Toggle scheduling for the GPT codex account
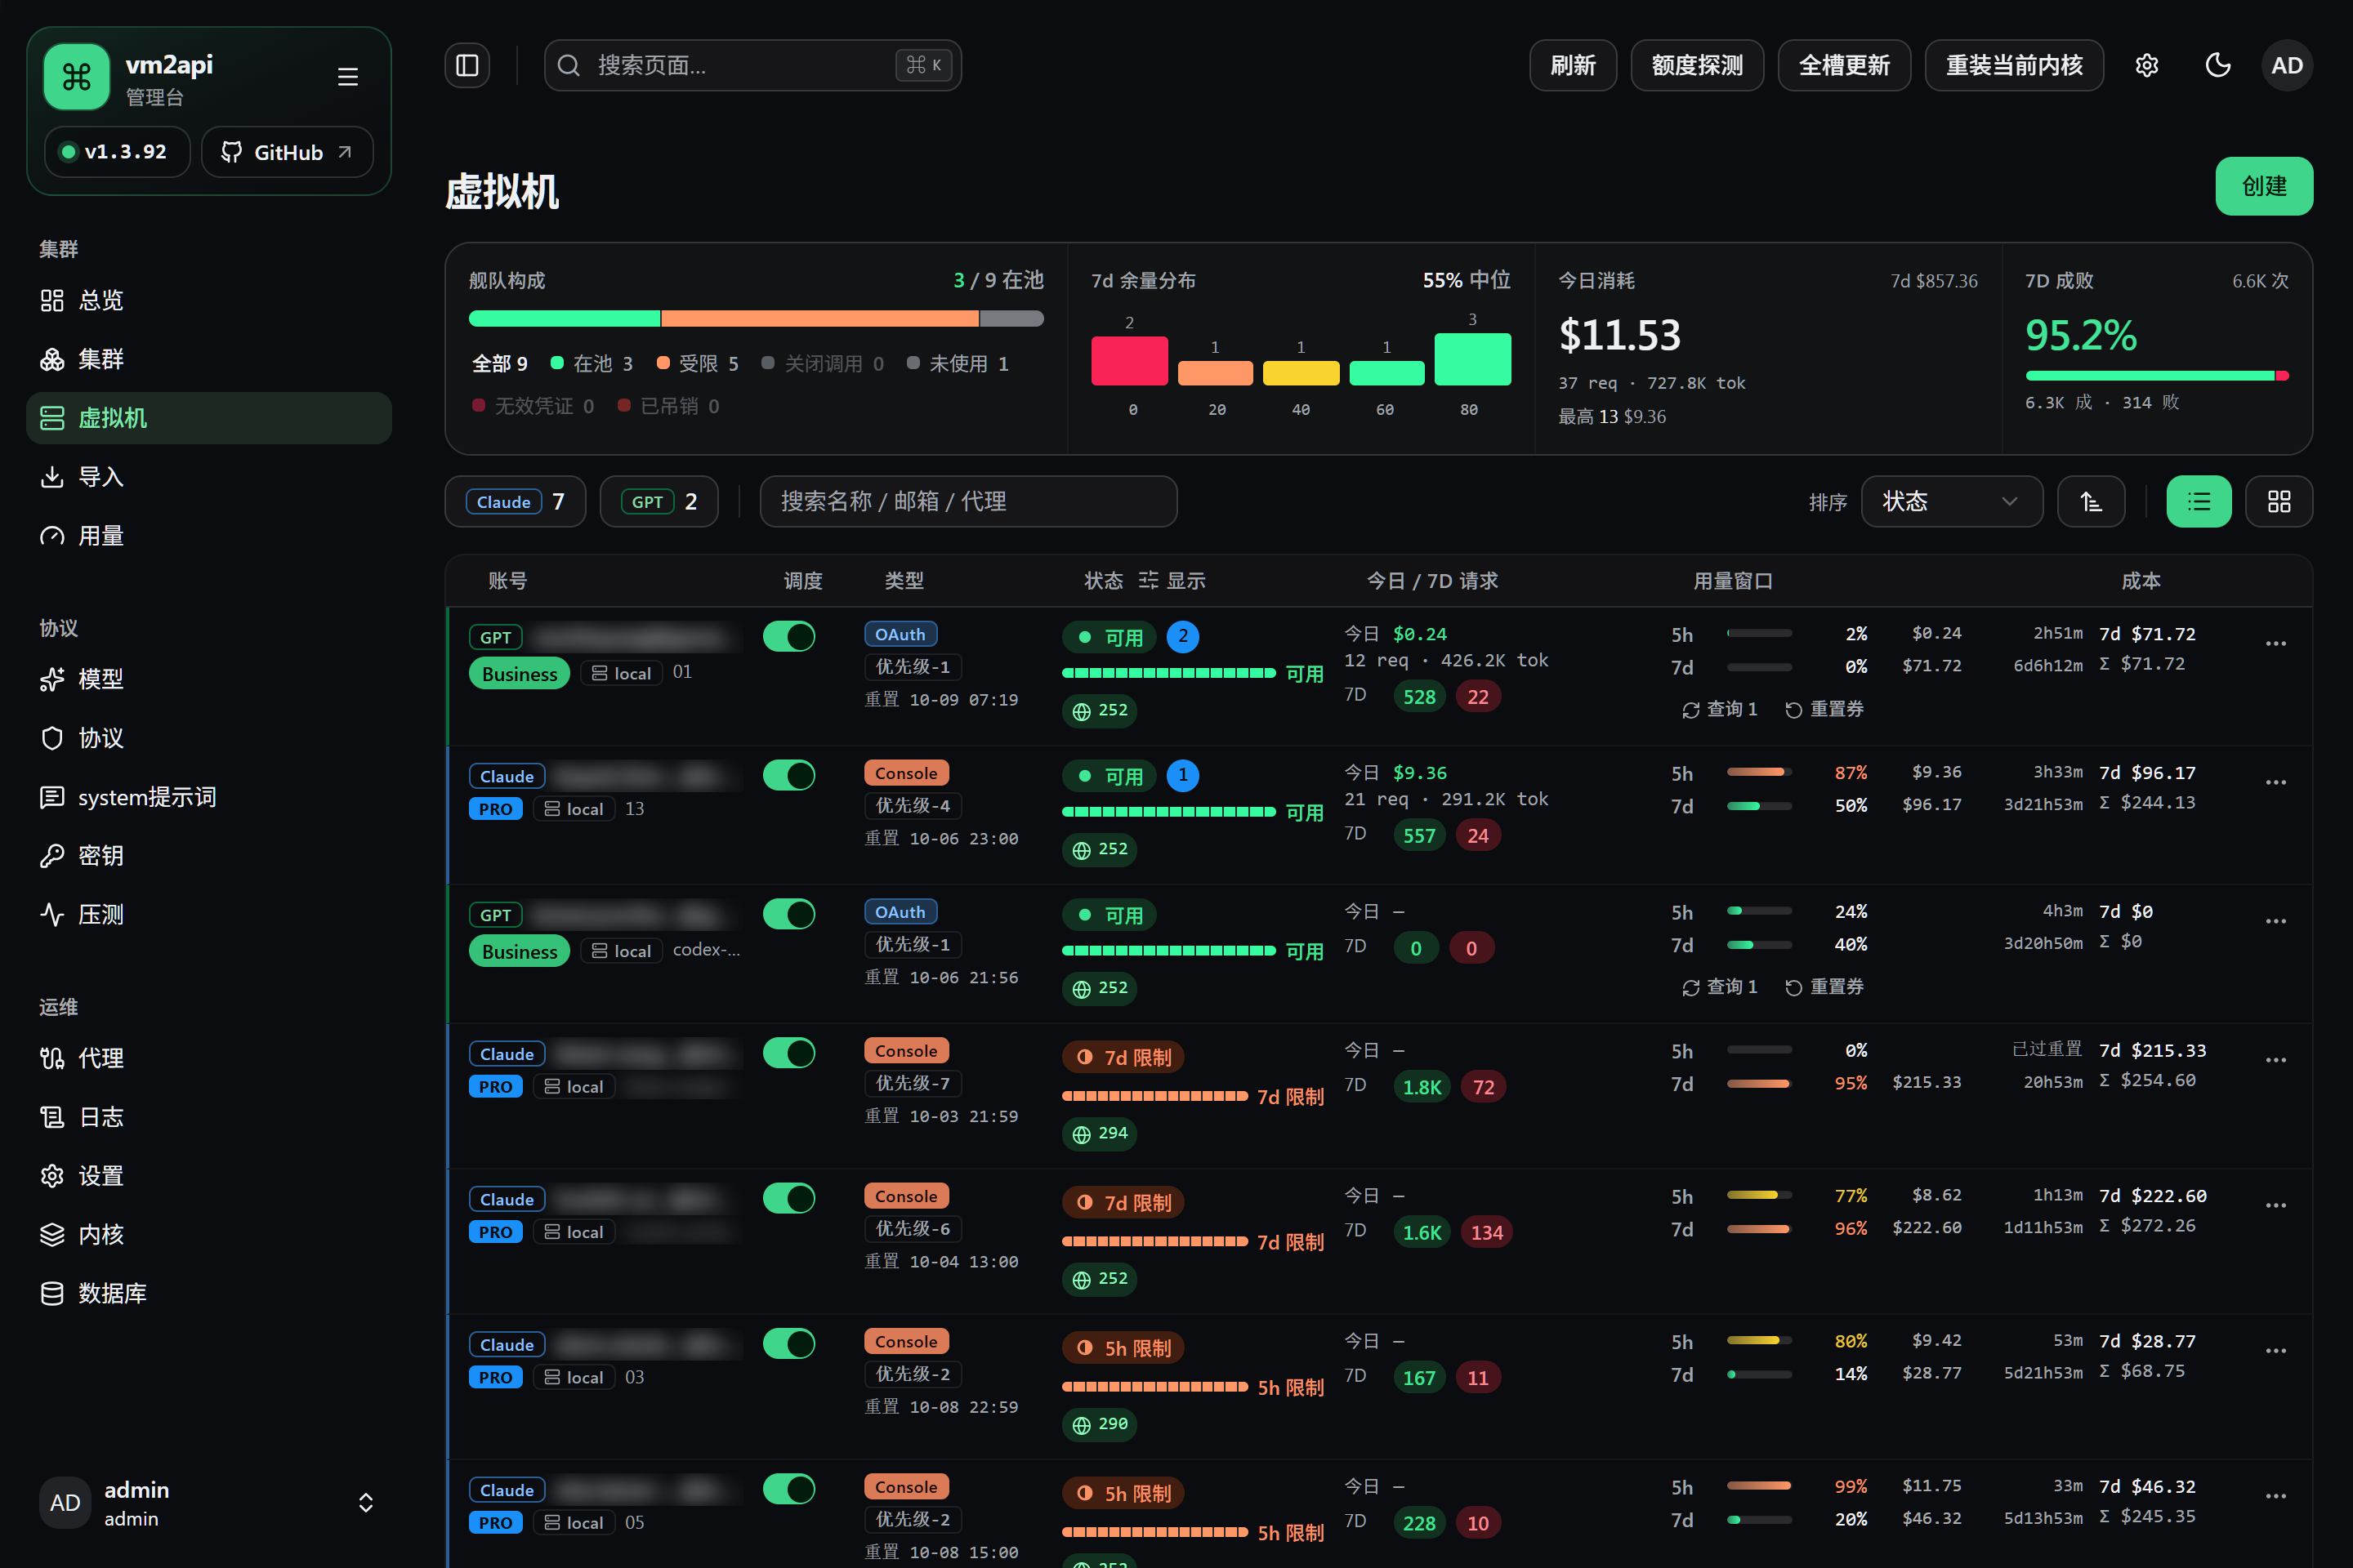Viewport: 2353px width, 1568px height. [x=788, y=914]
